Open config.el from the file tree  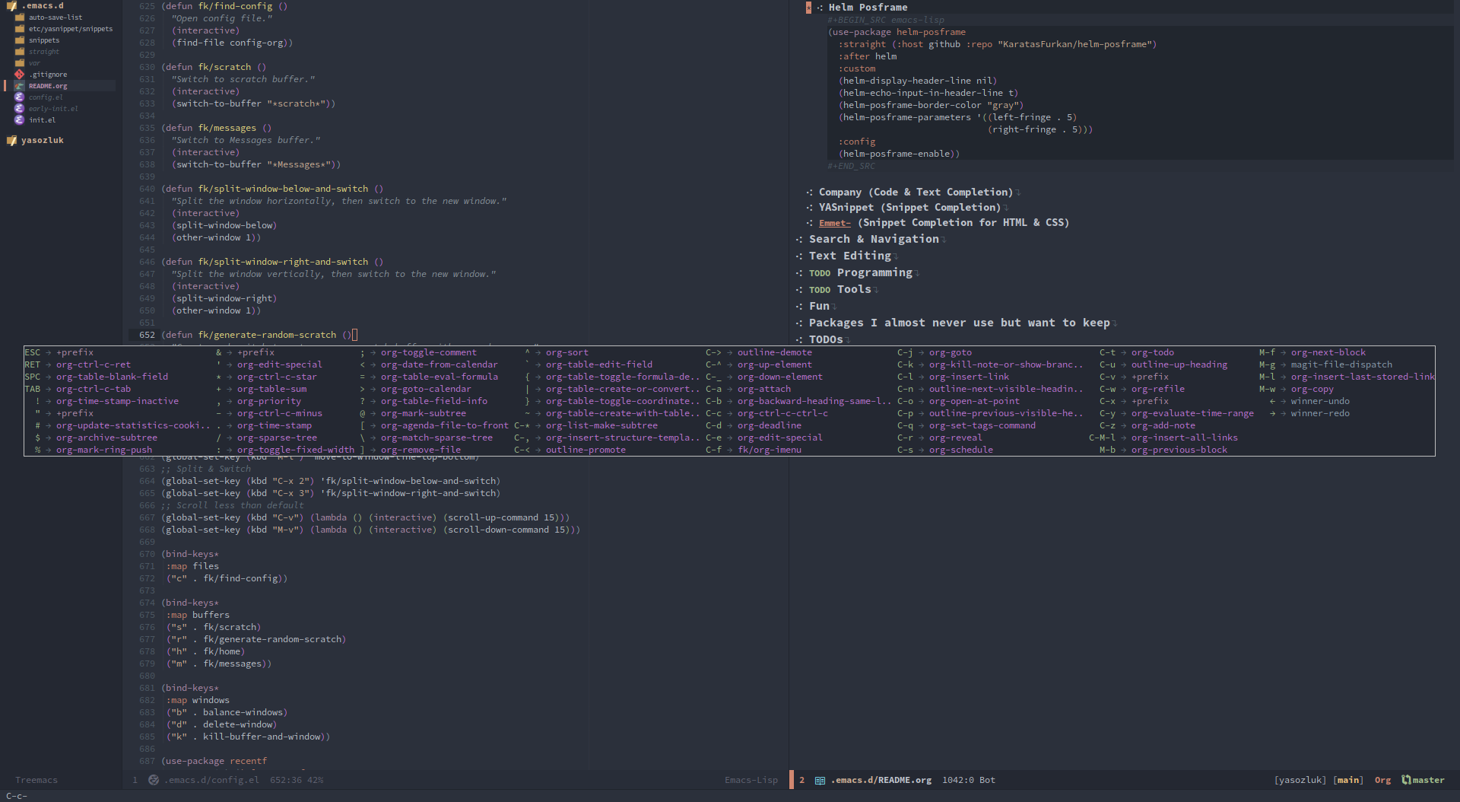click(x=46, y=97)
